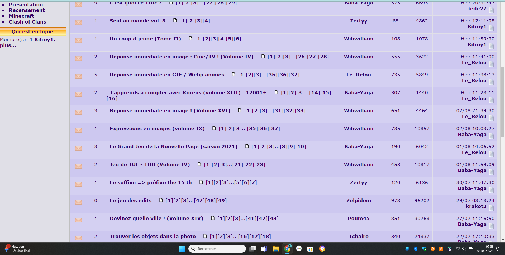Click the plus... link under Qui est en ligne
The image size is (505, 255).
pos(8,45)
